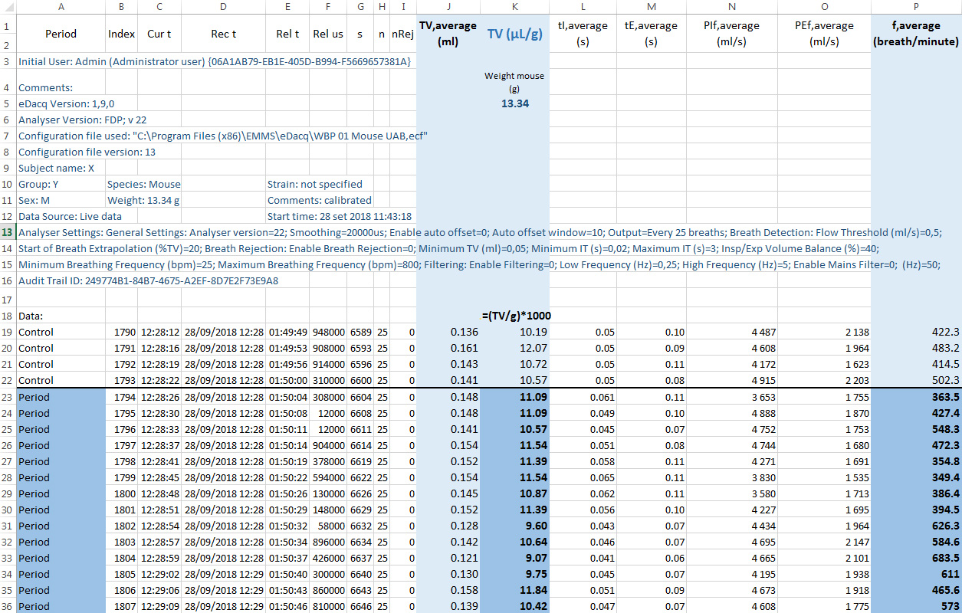Viewport: 962px width, 613px height.
Task: Select the "tE,average (s)" header cell
Action: tap(651, 34)
